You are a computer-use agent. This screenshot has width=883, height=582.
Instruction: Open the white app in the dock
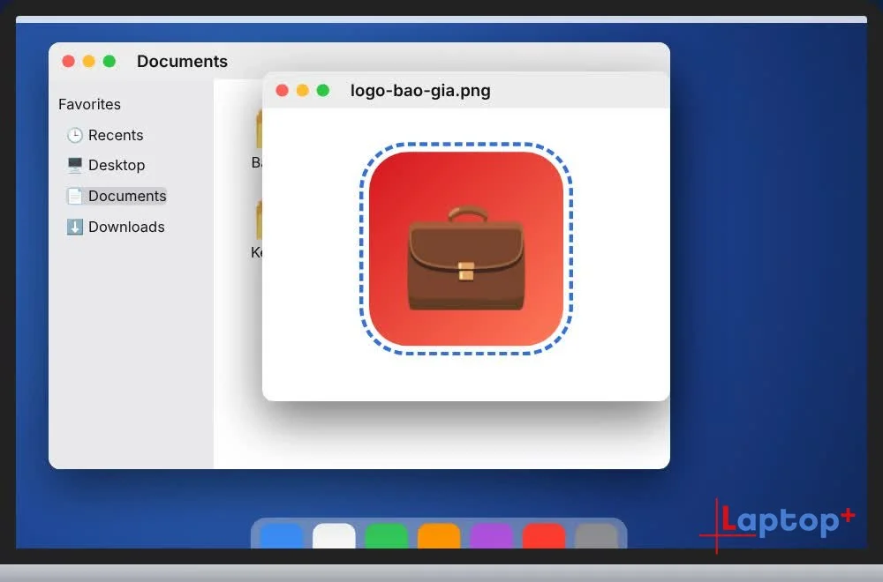[334, 536]
